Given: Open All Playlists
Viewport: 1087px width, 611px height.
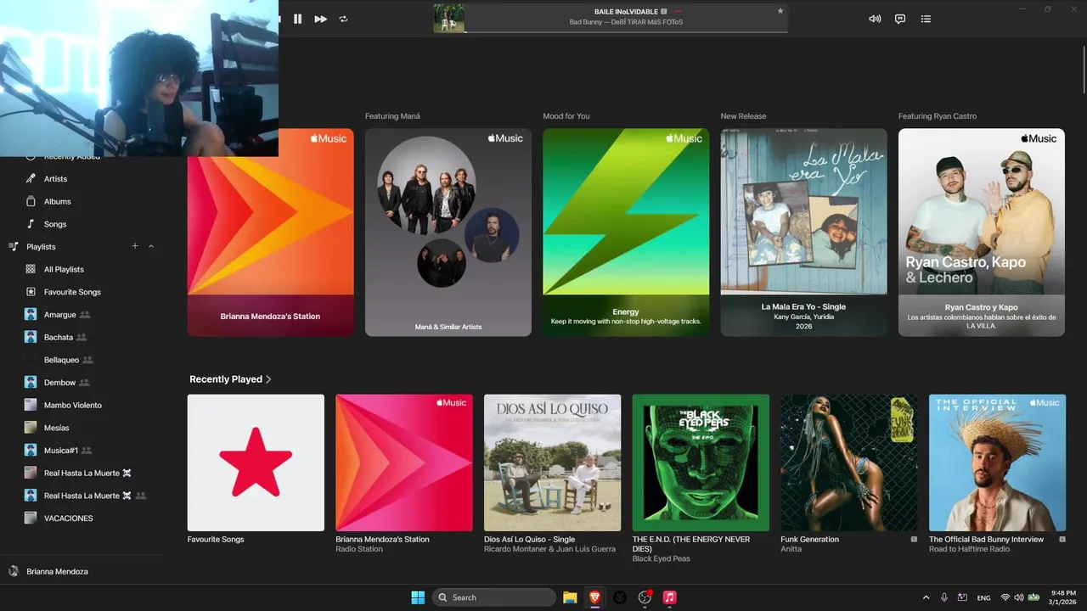Looking at the screenshot, I should point(64,269).
